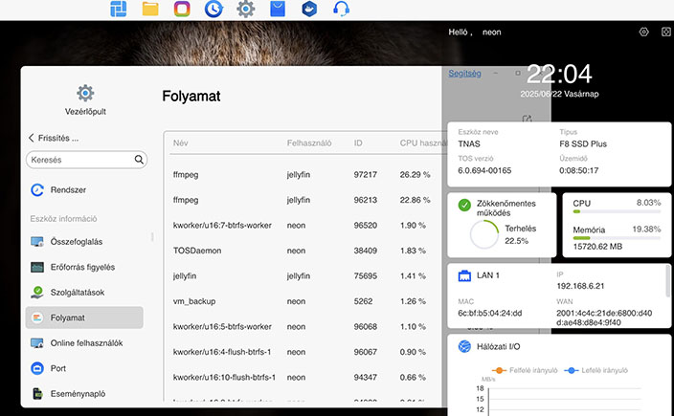Select the TOSDaemon process row
The image size is (674, 416).
[303, 251]
